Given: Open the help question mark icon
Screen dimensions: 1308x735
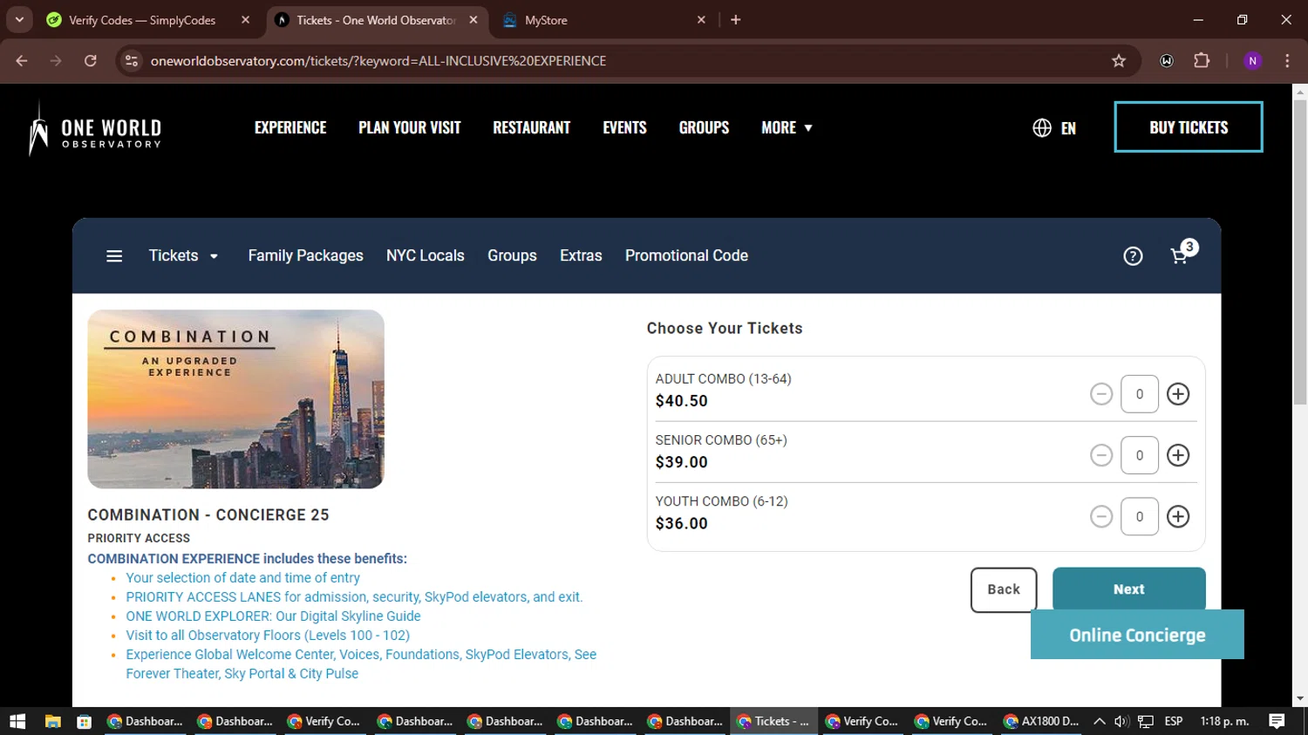Looking at the screenshot, I should tap(1133, 255).
